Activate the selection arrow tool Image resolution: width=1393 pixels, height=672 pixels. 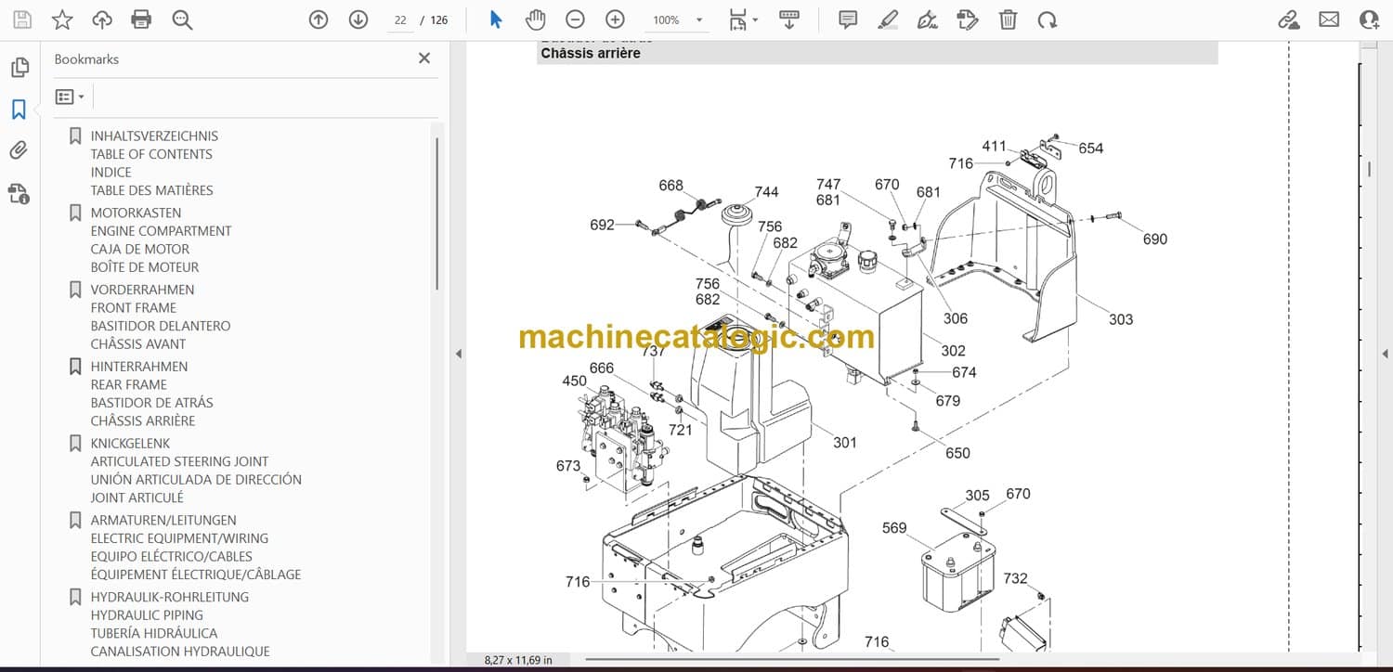[496, 19]
